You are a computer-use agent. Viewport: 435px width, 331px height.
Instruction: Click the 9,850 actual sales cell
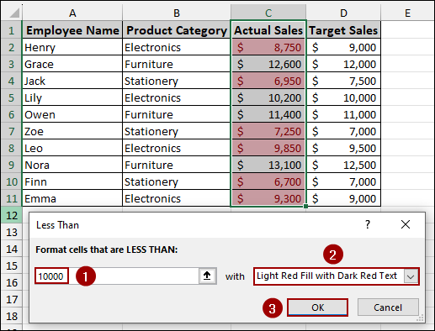[268, 148]
